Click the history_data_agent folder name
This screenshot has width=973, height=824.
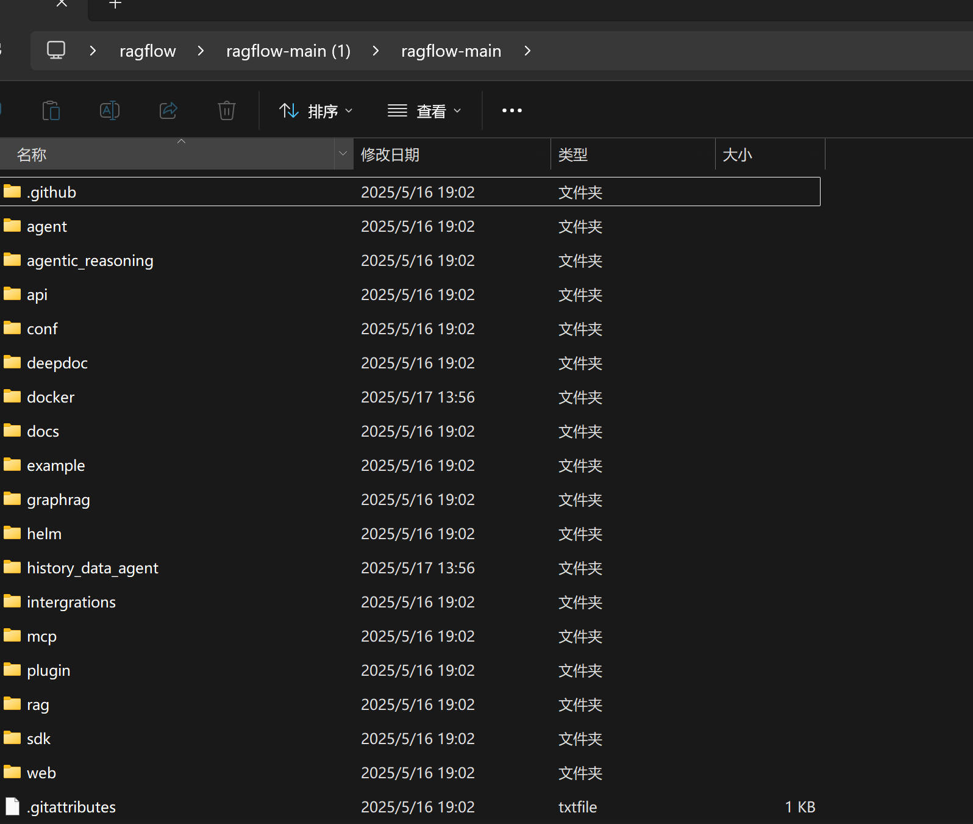tap(93, 568)
